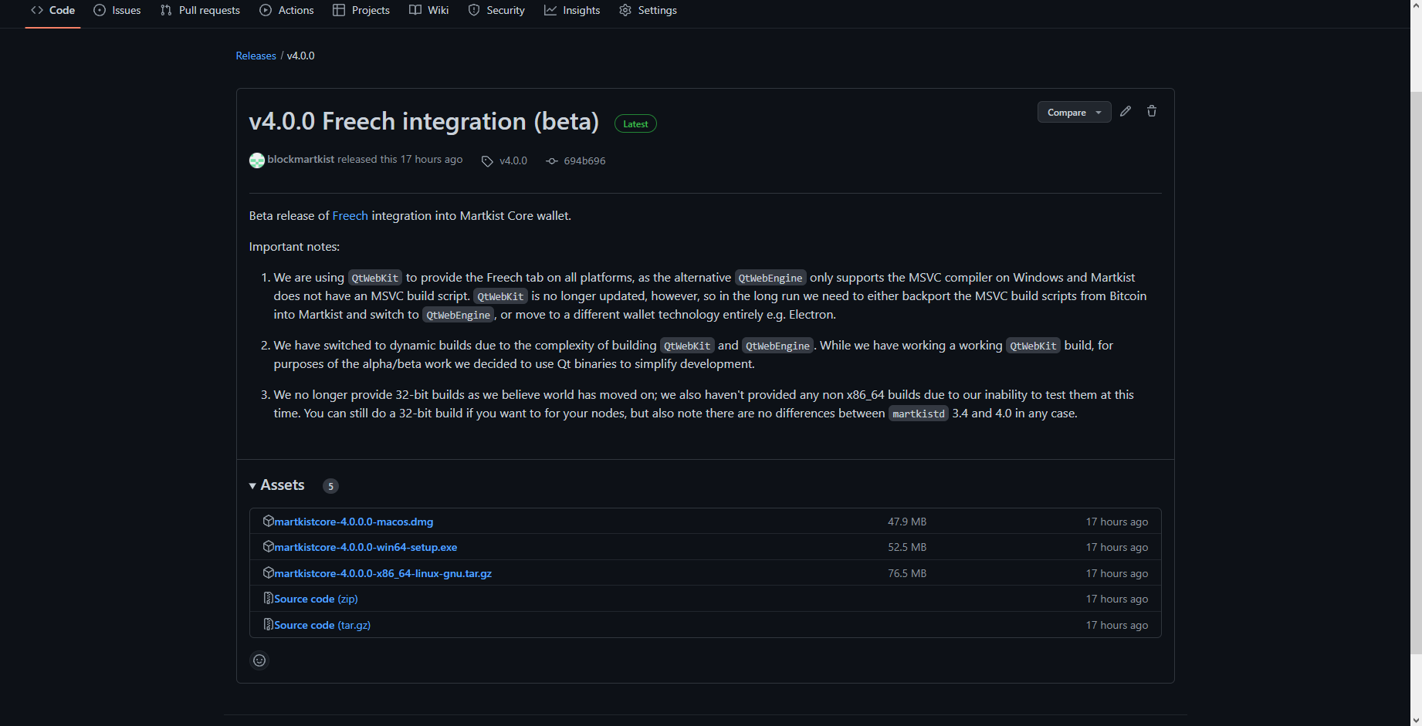Click the blockmartkist avatar
The width and height of the screenshot is (1422, 726).
(x=257, y=160)
